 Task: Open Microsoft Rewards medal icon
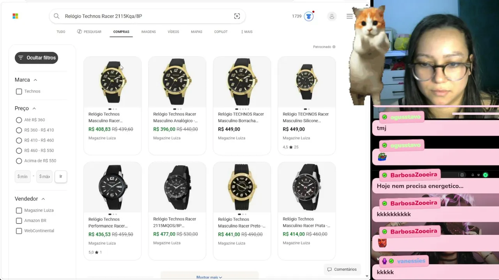(309, 16)
